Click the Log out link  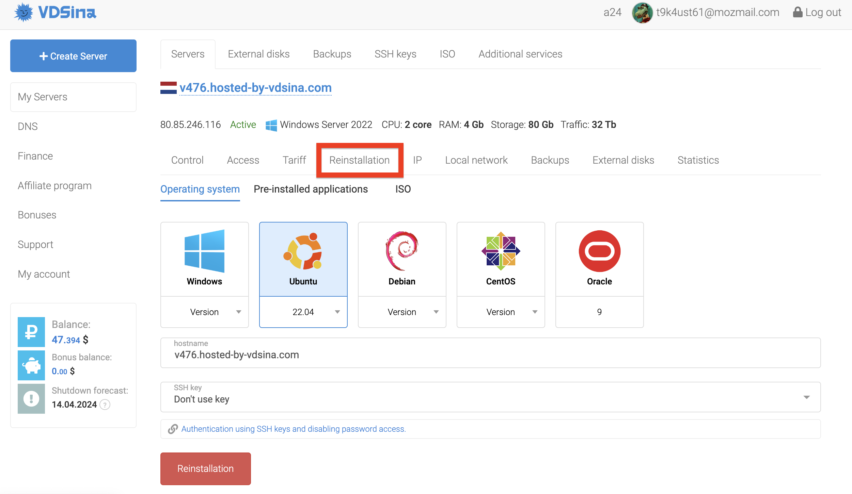point(823,13)
